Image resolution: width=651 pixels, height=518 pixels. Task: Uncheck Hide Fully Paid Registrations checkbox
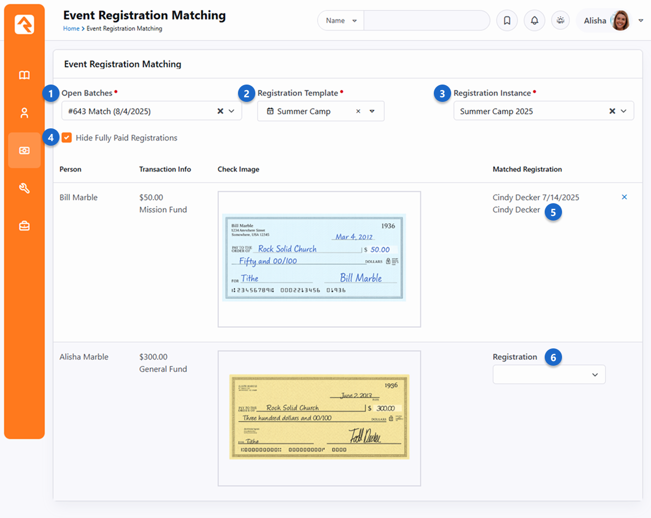[x=67, y=138]
